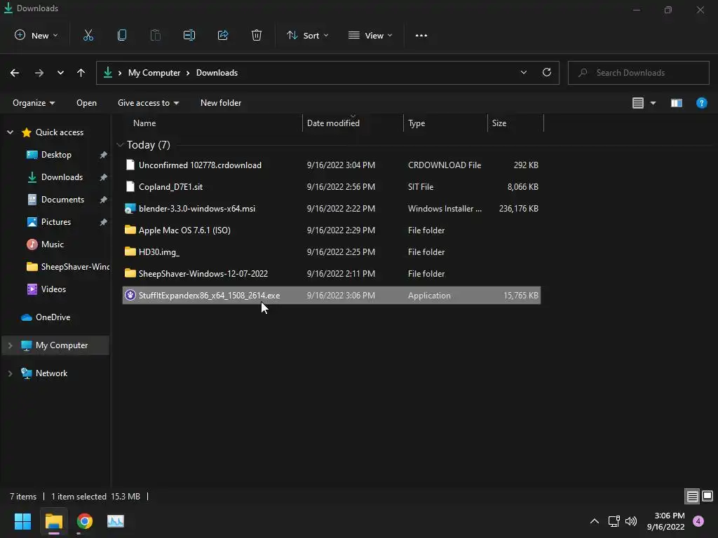Sort by the Size column header
The image size is (718, 538).
pyautogui.click(x=499, y=123)
